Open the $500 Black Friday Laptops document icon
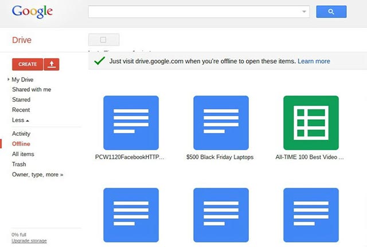 tap(221, 123)
